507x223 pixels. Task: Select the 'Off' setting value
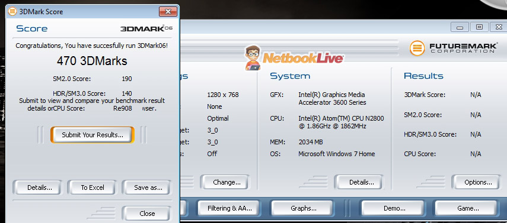(x=212, y=154)
